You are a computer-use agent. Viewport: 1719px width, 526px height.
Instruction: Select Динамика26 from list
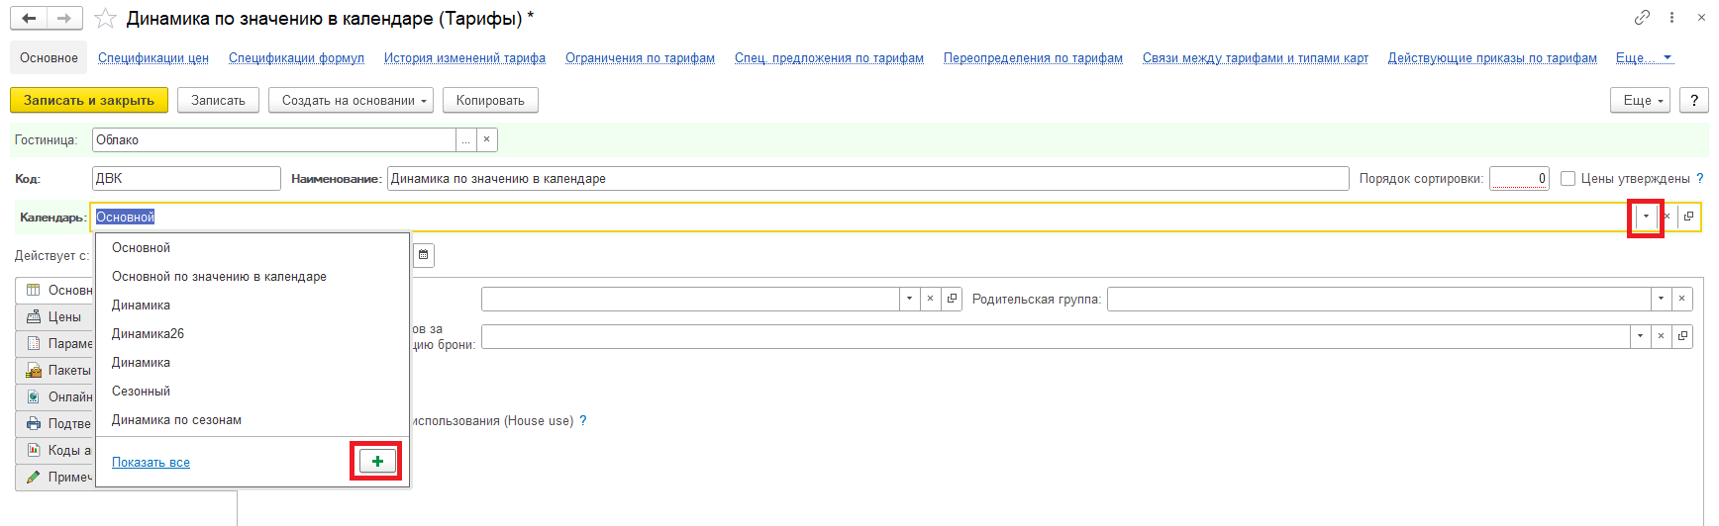pyautogui.click(x=253, y=334)
